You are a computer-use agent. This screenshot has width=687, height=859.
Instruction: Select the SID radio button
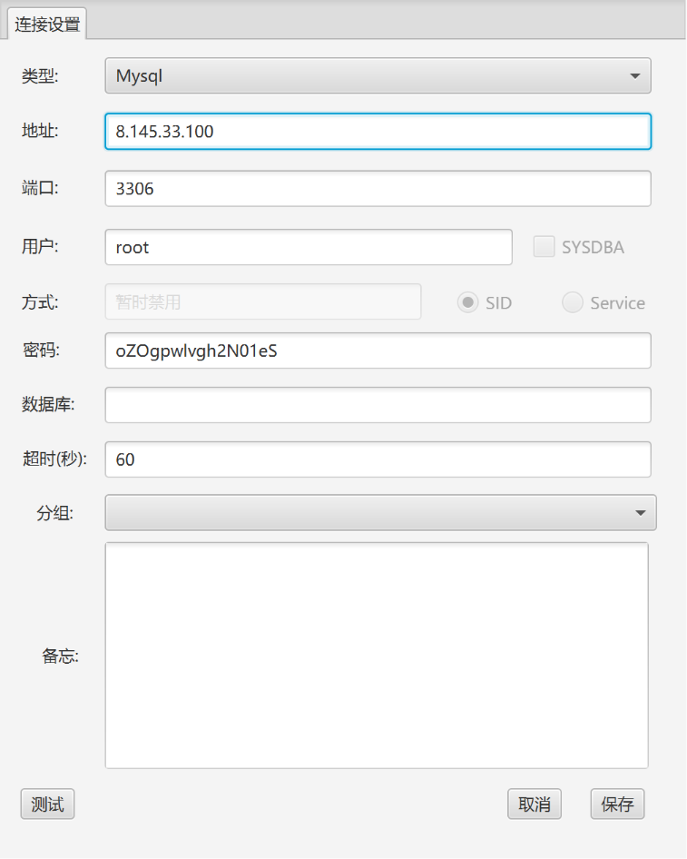(x=466, y=302)
